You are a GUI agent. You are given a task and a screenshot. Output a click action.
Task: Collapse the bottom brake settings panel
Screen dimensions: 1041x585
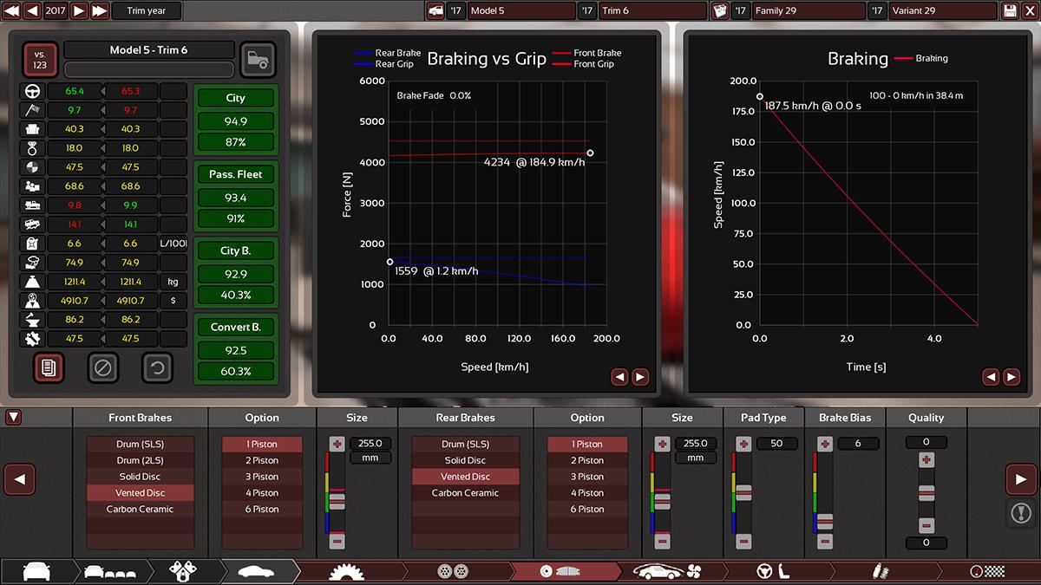tap(13, 418)
